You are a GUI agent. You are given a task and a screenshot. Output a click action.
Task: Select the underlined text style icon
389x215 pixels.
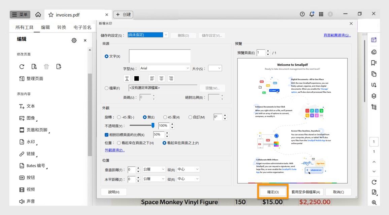(127, 78)
